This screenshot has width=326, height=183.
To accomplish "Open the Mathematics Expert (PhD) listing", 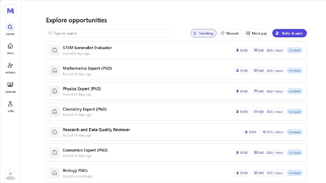I will tap(87, 68).
